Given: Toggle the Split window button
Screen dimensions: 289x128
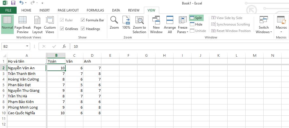Looking at the screenshot, I should [196, 18].
